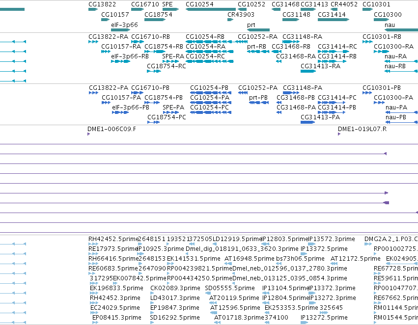Click transcript SPE-RA
This screenshot has height=325, width=418.
coord(170,61)
